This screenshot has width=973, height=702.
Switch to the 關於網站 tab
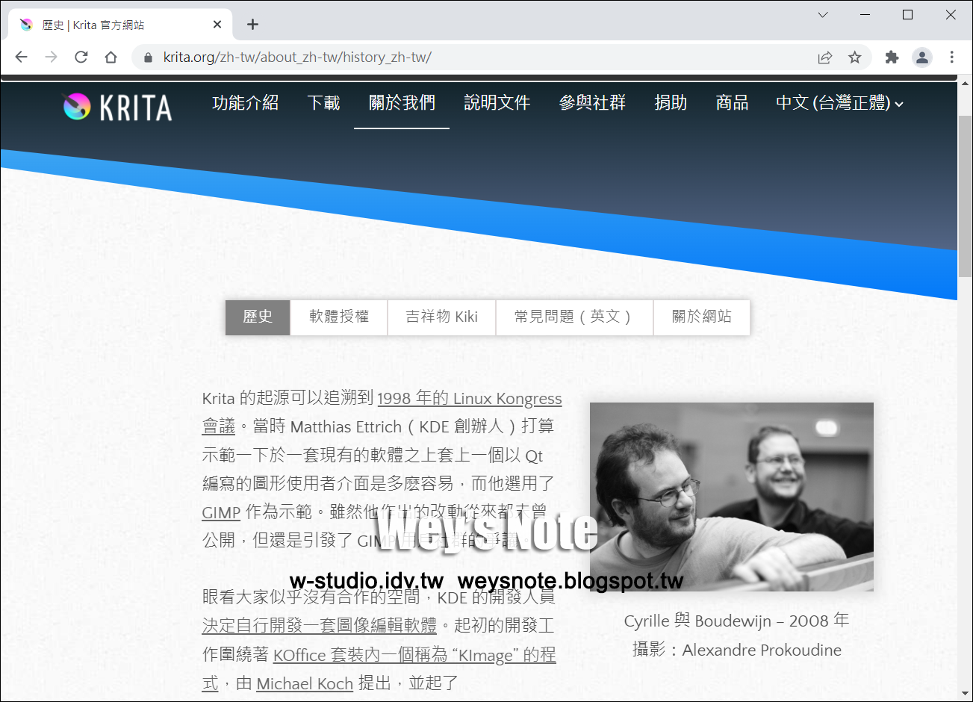point(701,317)
